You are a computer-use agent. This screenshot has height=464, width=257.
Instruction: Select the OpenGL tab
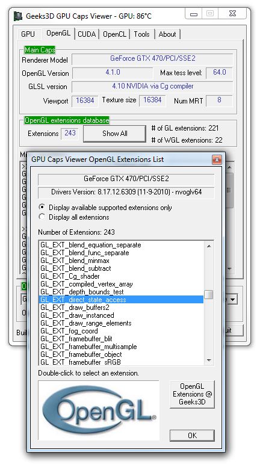tap(58, 34)
